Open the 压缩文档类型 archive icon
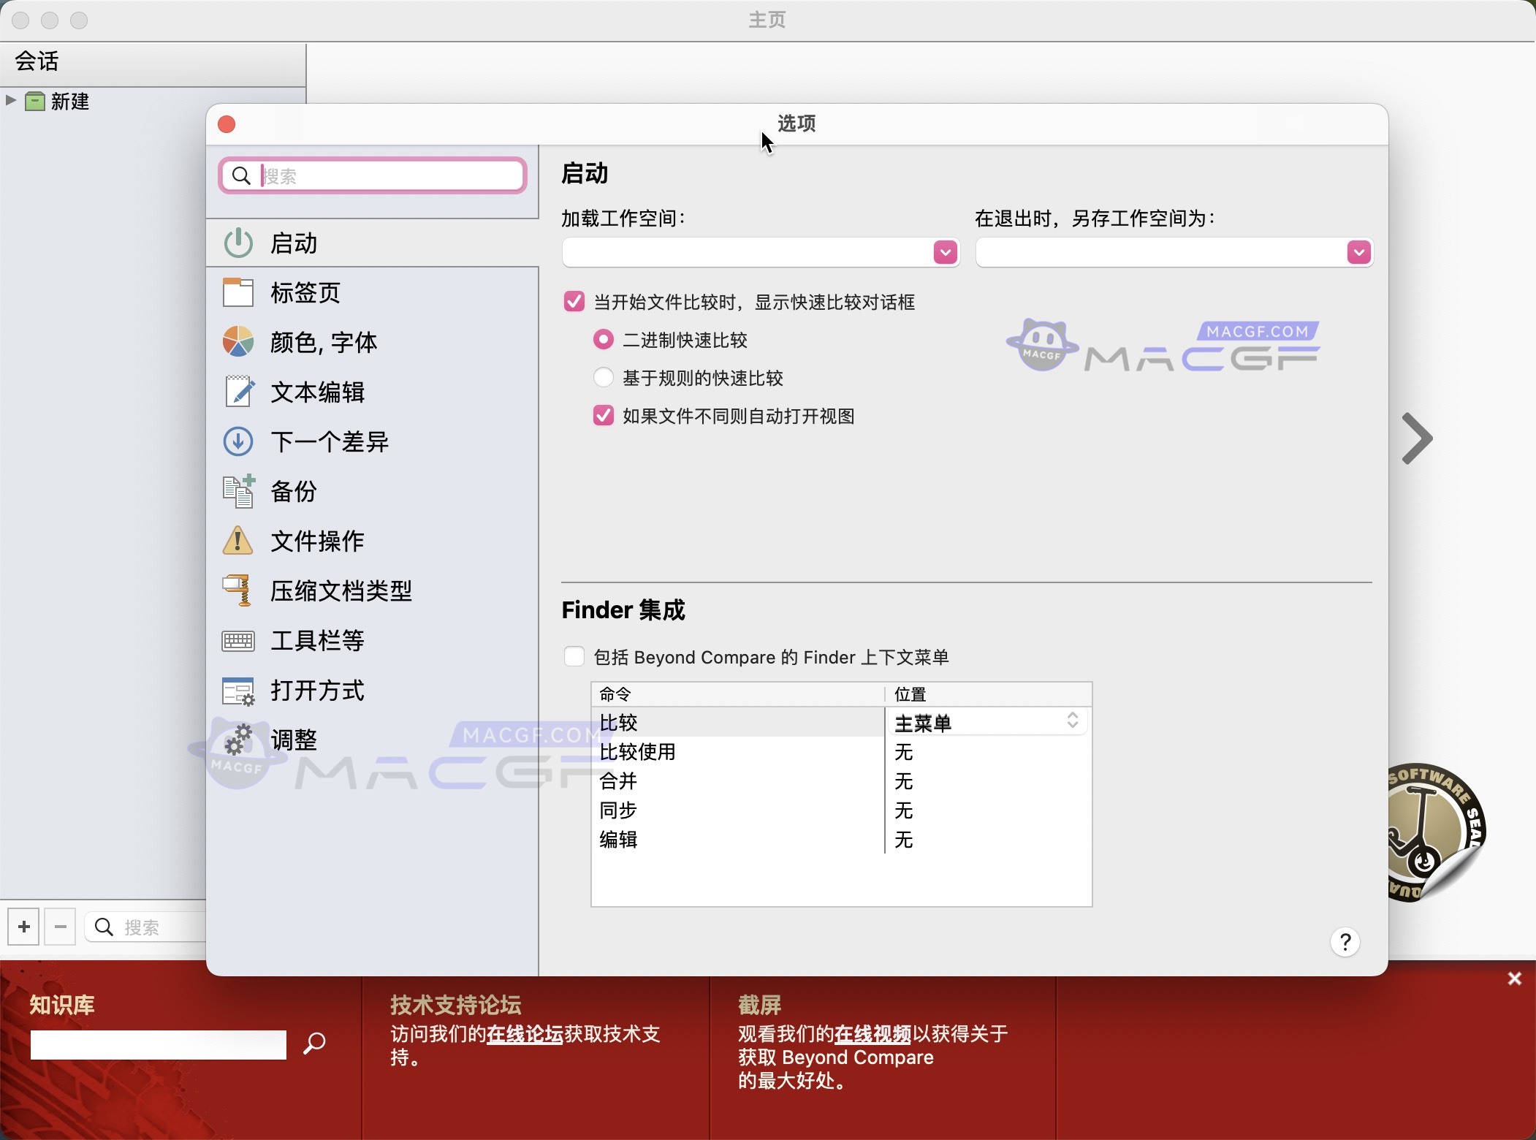The width and height of the screenshot is (1536, 1140). pyautogui.click(x=237, y=590)
